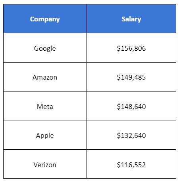
Task: Select the Apple cell
Action: (x=45, y=135)
